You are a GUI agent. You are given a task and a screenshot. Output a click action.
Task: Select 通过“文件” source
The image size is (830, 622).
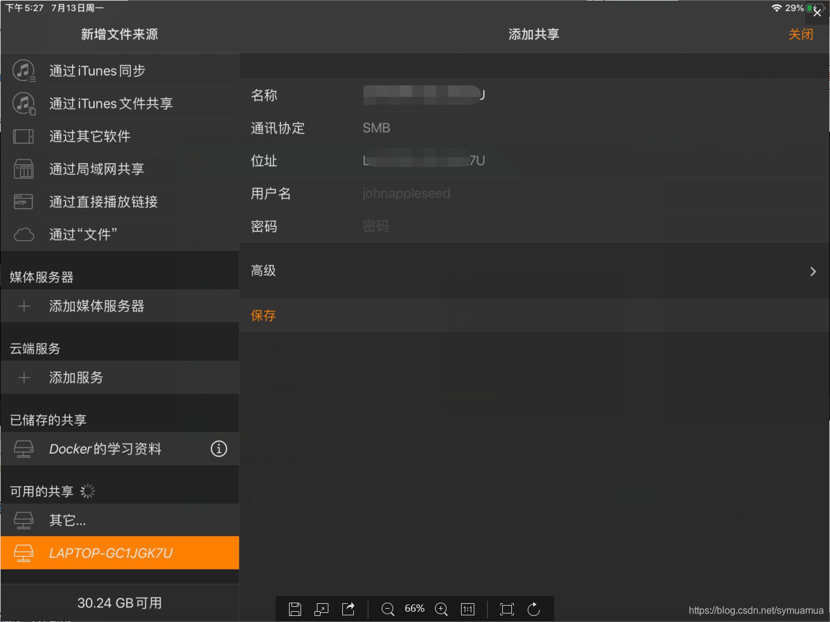point(120,234)
